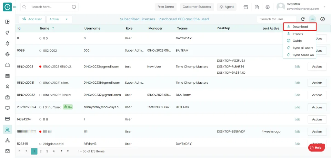Choose Sync Azure AD menu entry
The height and width of the screenshot is (158, 331).
(300, 55)
